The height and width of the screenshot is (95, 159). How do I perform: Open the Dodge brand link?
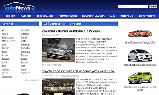point(24,55)
